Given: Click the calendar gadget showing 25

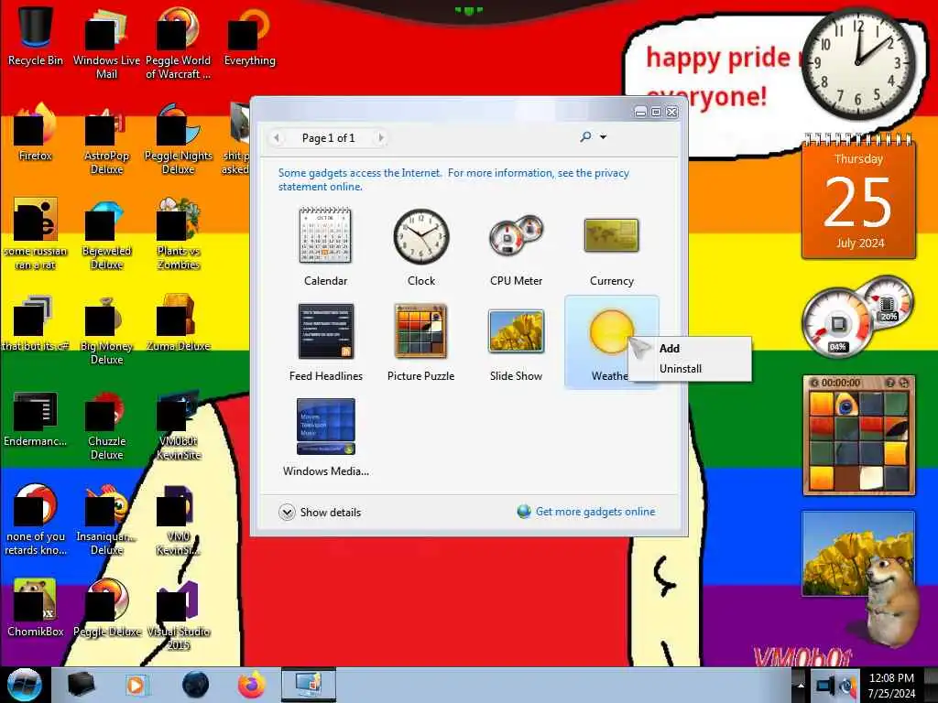Looking at the screenshot, I should click(859, 198).
